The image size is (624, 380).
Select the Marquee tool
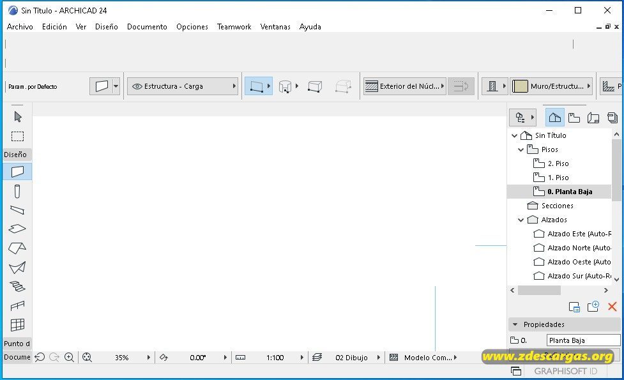17,136
